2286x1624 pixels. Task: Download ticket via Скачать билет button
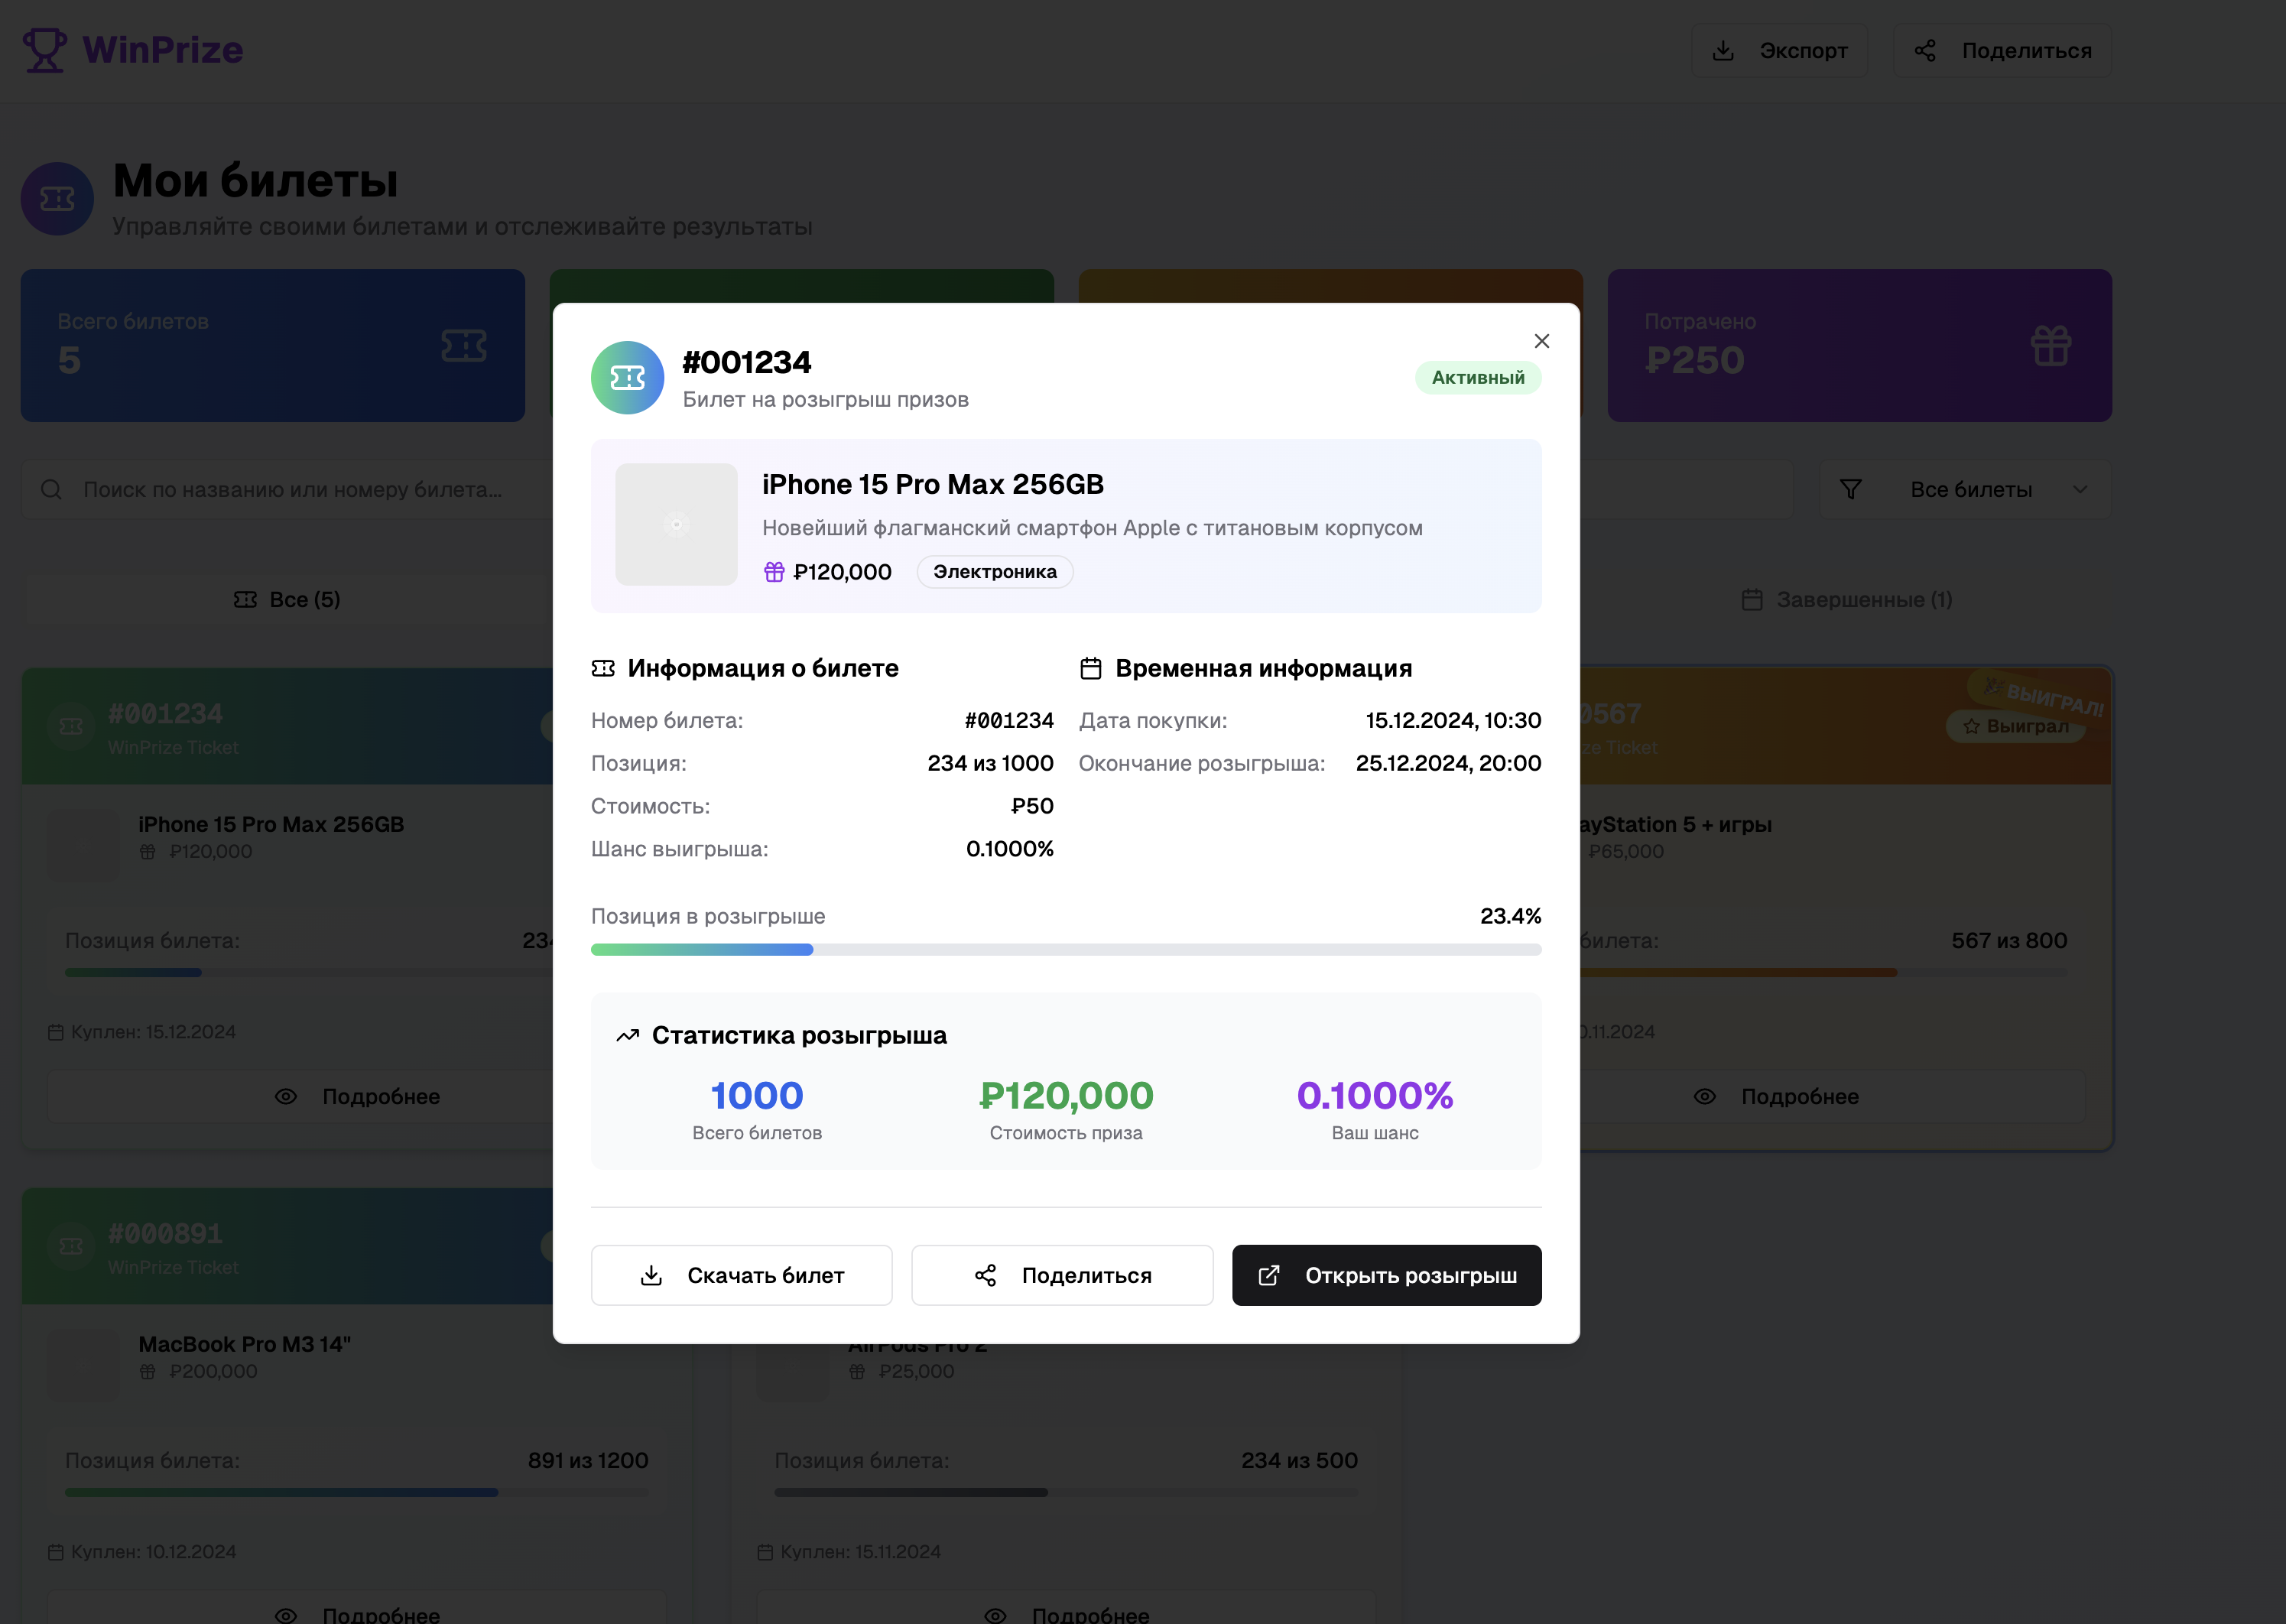click(x=741, y=1275)
